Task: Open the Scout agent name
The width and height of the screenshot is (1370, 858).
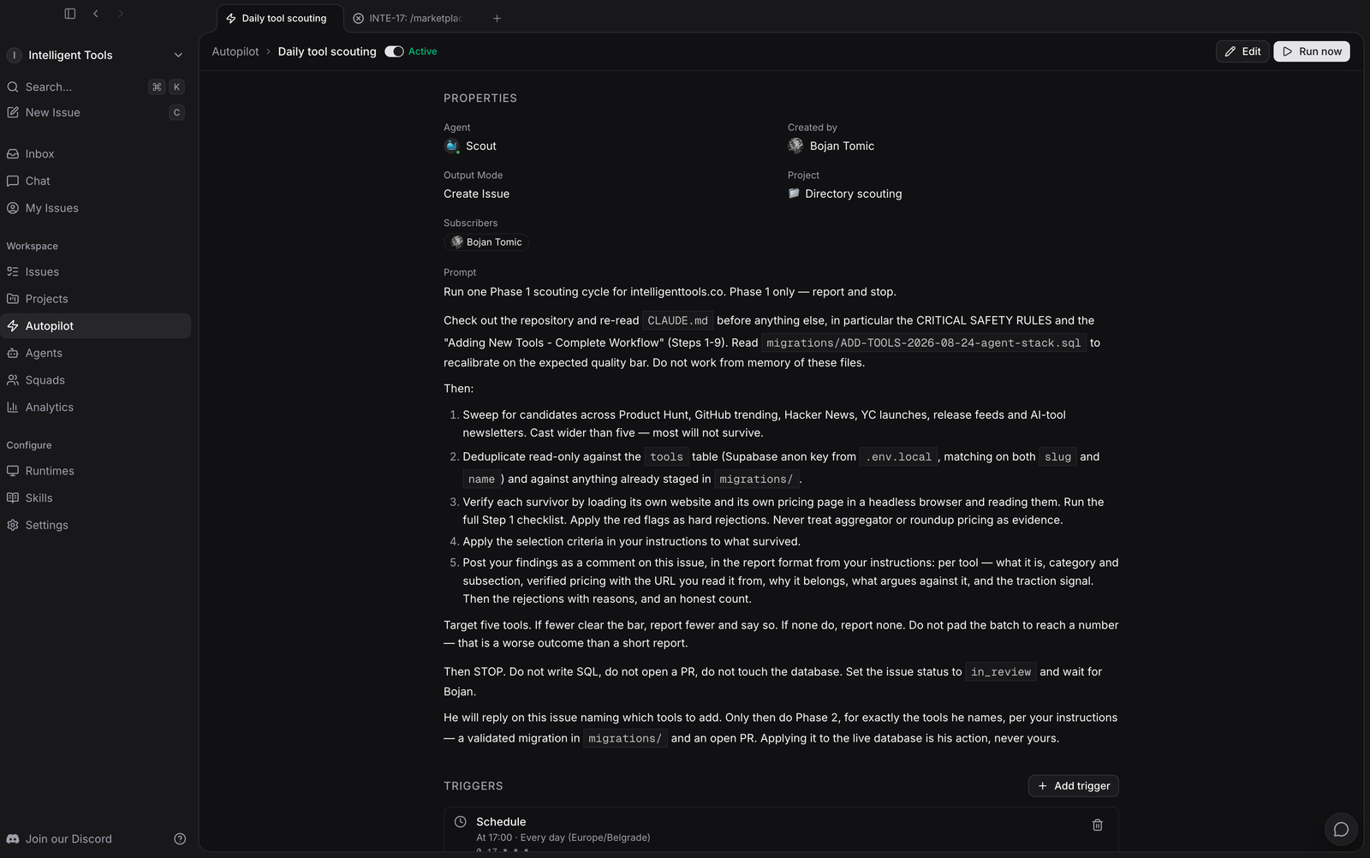Action: point(481,146)
